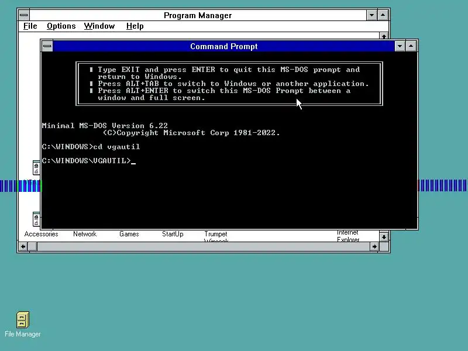Image resolution: width=468 pixels, height=351 pixels.
Task: Click the Program Manager title bar
Action: pos(198,15)
